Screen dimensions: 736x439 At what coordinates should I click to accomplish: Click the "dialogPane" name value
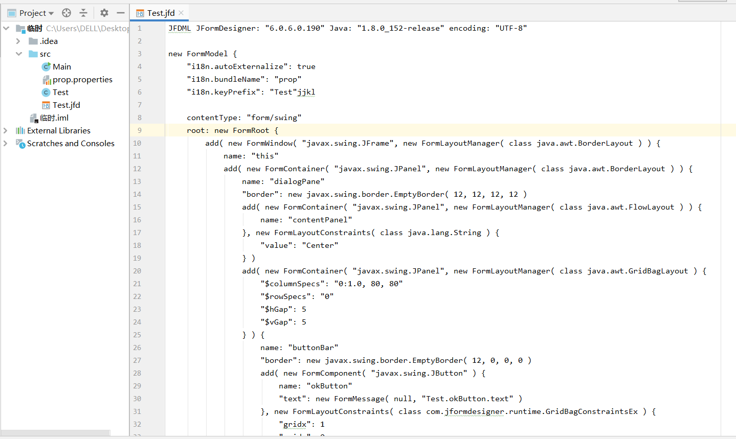[x=297, y=181]
